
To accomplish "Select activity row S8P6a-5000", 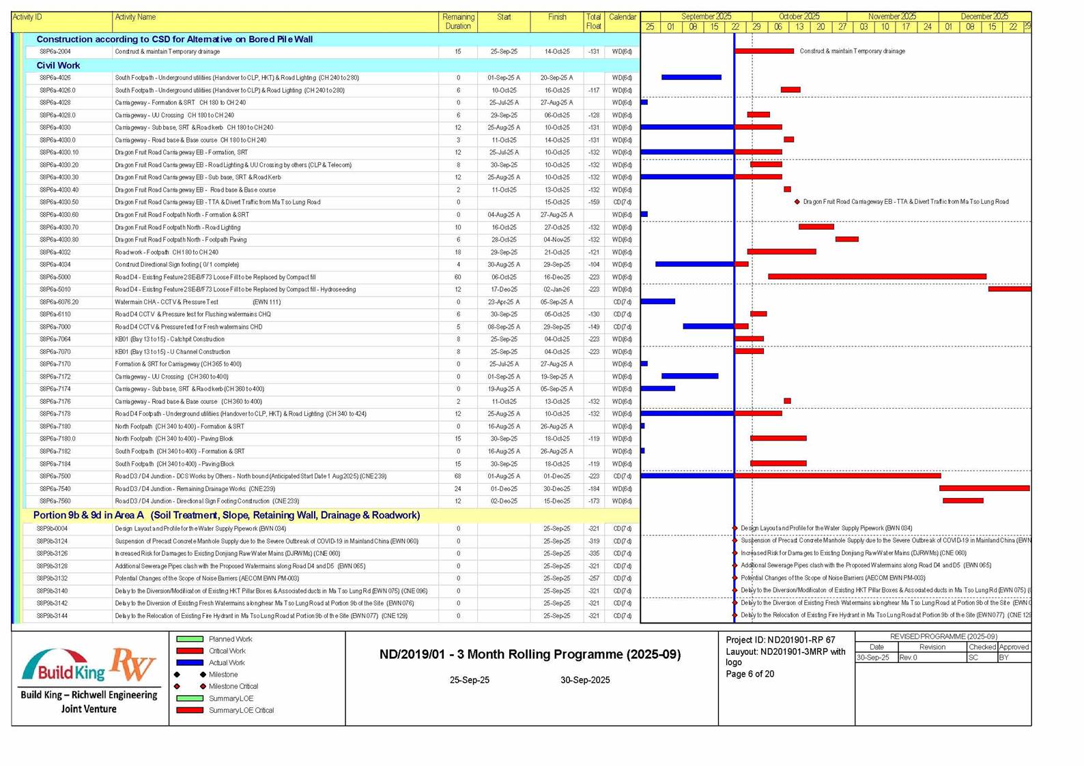I will [x=55, y=278].
